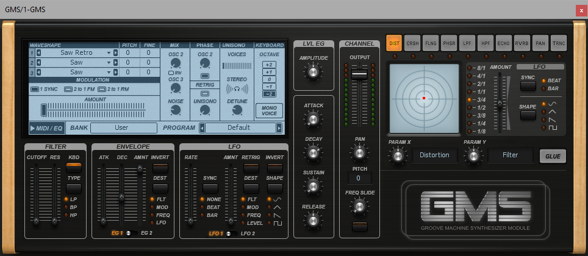Open the Filter parameter Y selector
Viewport: 588px width, 256px height.
511,155
